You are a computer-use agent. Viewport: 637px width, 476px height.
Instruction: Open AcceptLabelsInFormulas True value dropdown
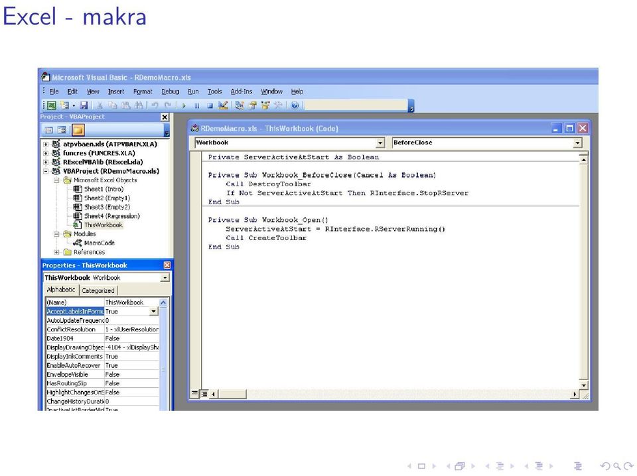click(x=153, y=311)
